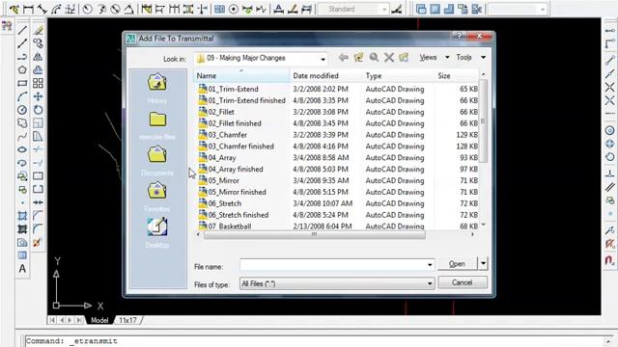Click the vertical scrollbar in file list
The height and width of the screenshot is (347, 618).
point(483,120)
